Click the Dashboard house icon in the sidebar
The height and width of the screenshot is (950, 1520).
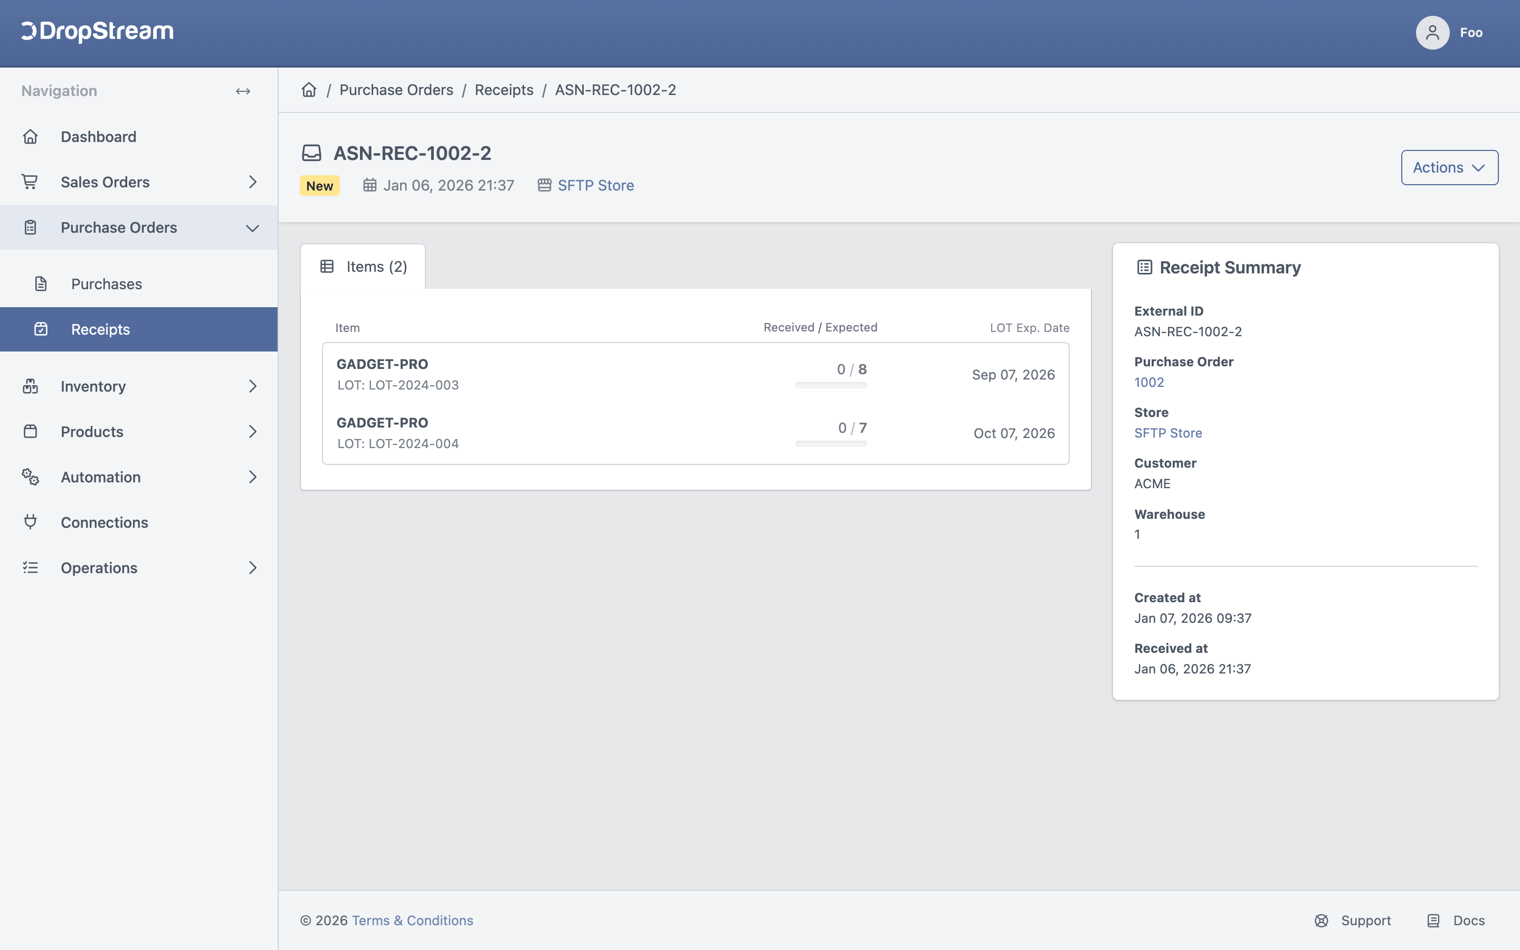[30, 136]
